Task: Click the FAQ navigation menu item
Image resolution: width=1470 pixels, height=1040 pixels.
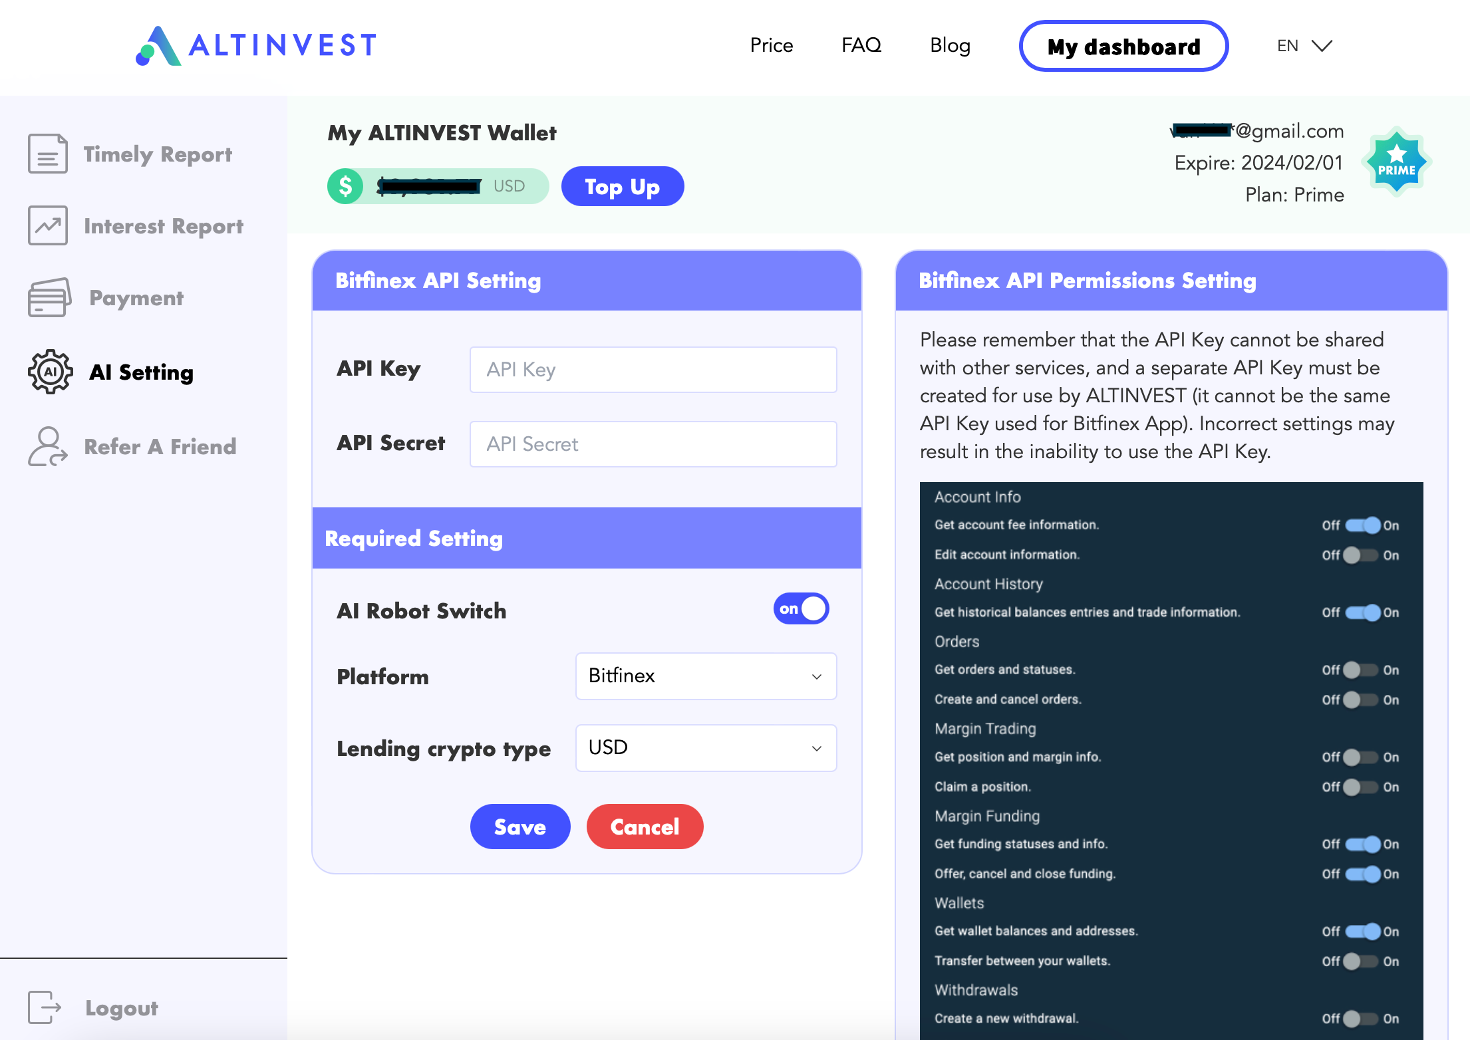Action: (x=860, y=45)
